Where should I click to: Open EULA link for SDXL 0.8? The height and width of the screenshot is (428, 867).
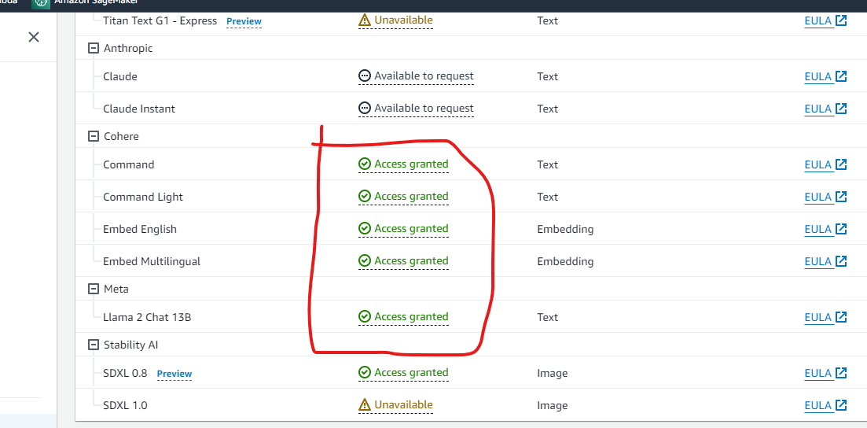pos(825,373)
